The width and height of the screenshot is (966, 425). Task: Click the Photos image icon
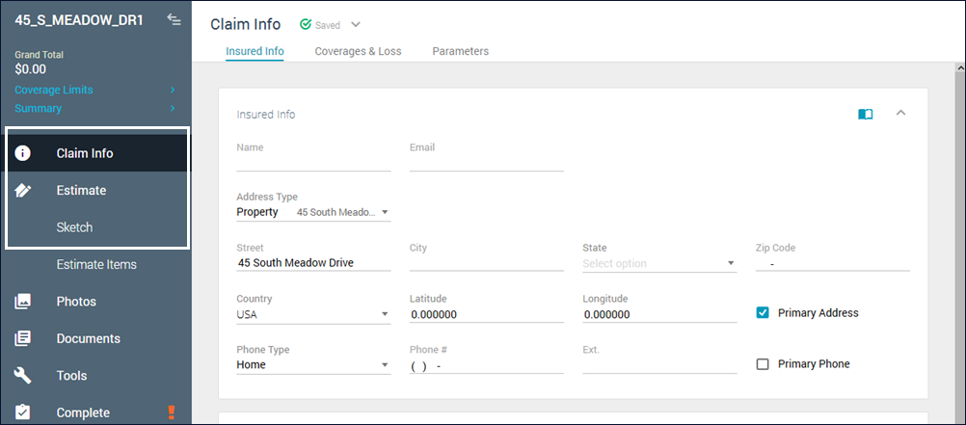tap(23, 302)
